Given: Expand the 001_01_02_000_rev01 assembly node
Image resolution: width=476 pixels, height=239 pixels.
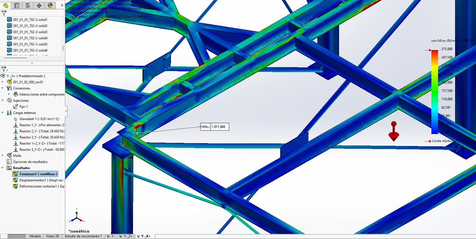Looking at the screenshot, I should (x=3, y=82).
